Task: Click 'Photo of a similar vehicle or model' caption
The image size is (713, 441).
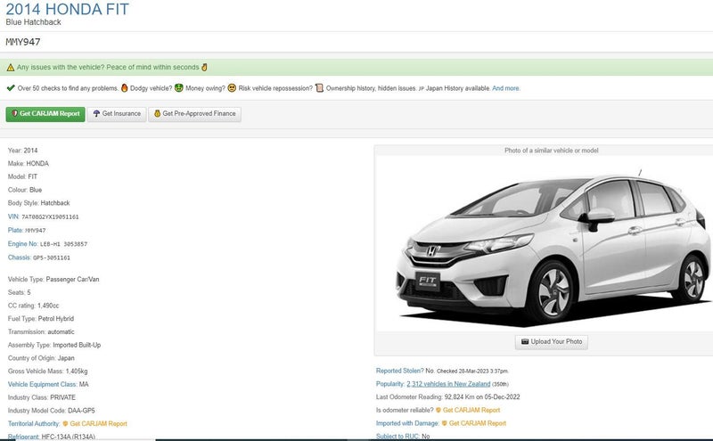Action: [551, 151]
